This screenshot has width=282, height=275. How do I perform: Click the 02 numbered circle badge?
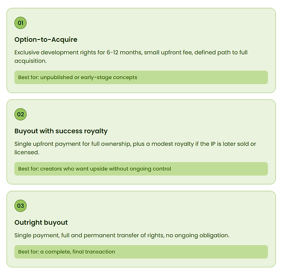coord(21,114)
